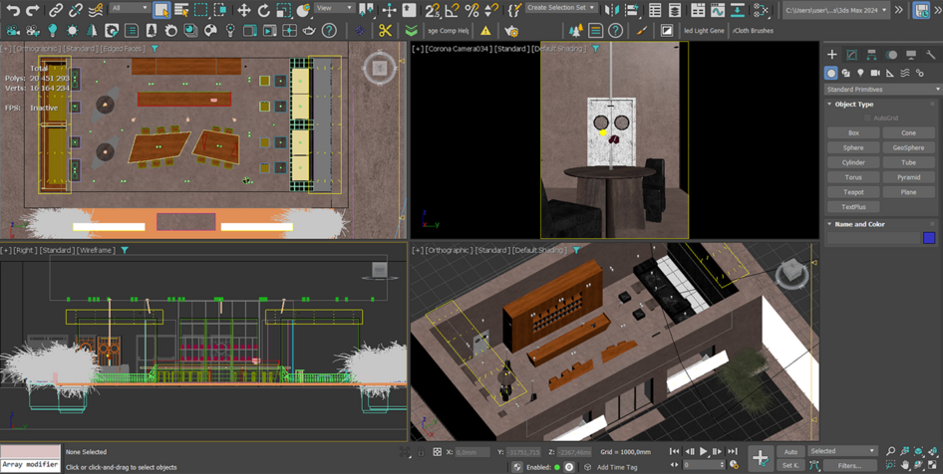Play the animation
This screenshot has height=474, width=943.
click(704, 452)
